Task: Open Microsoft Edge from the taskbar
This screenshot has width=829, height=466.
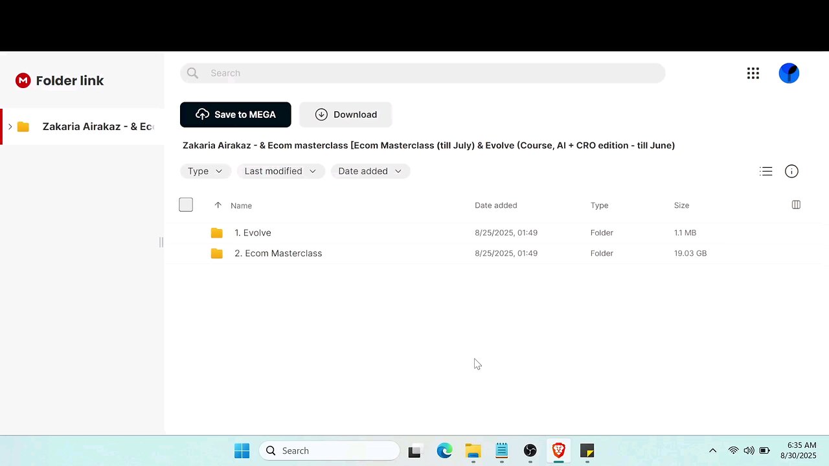Action: [444, 450]
